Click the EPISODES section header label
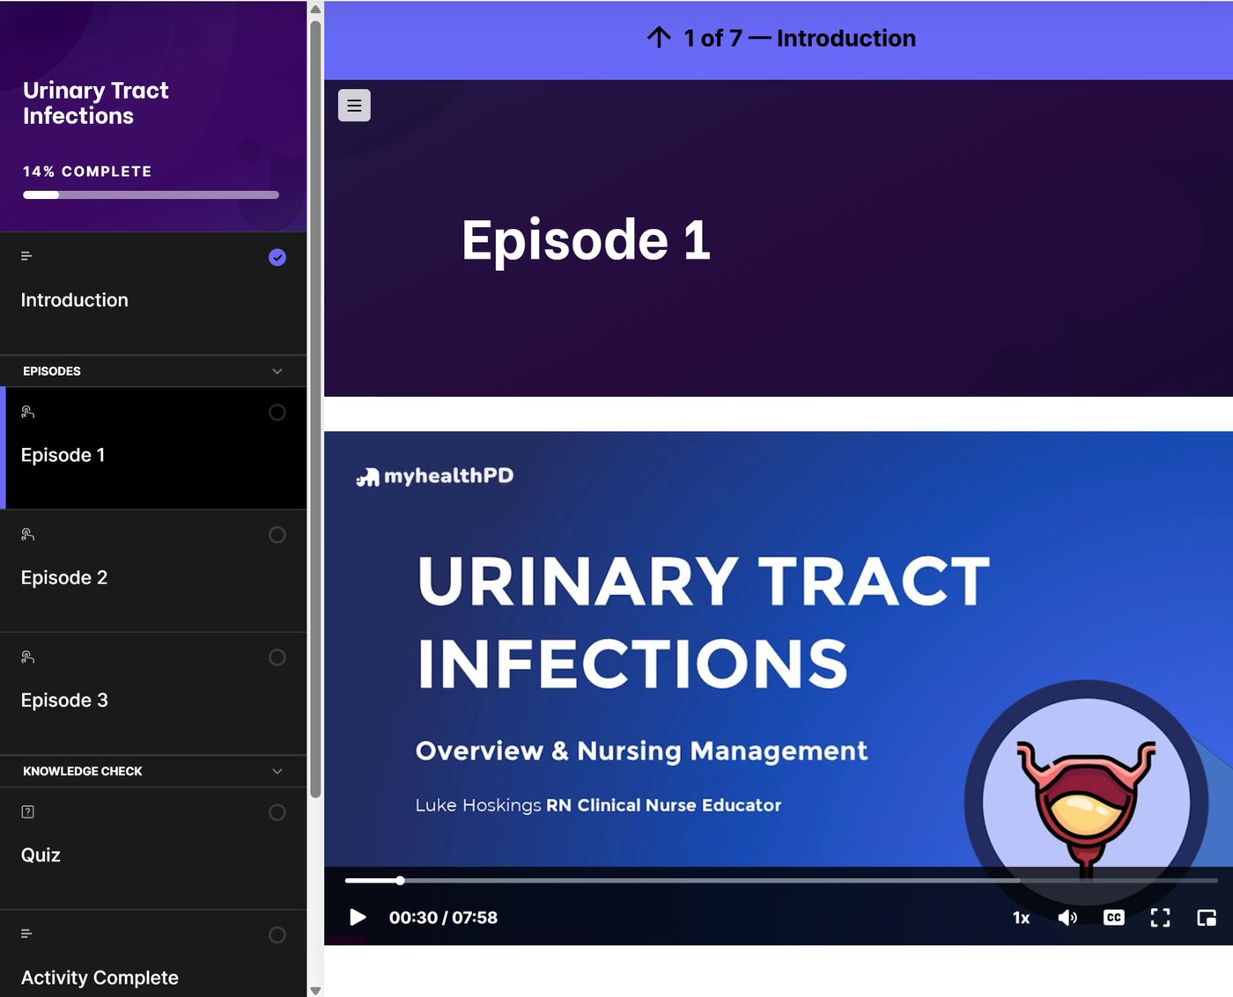Screen dimensions: 1233x997 [52, 371]
